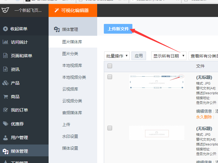Screen dimensions: 218x163
Task: Open 我的订单 in the sidebar
Action: click(19, 110)
